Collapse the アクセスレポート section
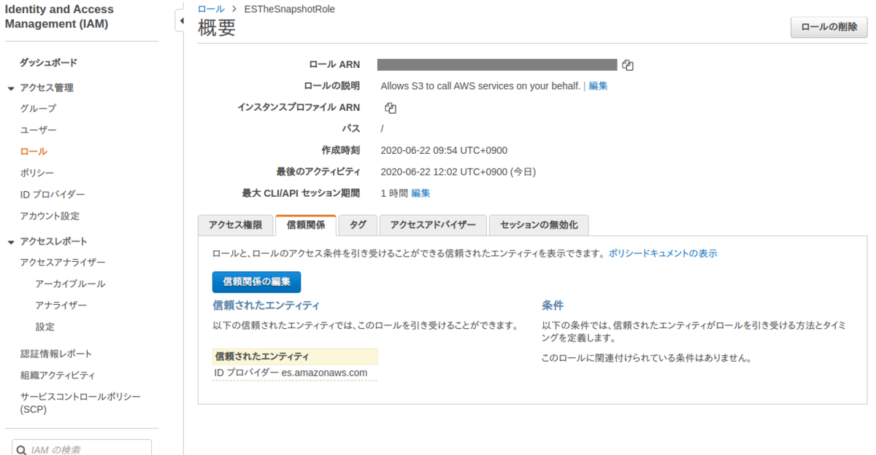Viewport: 876px width, 455px height. (11, 242)
